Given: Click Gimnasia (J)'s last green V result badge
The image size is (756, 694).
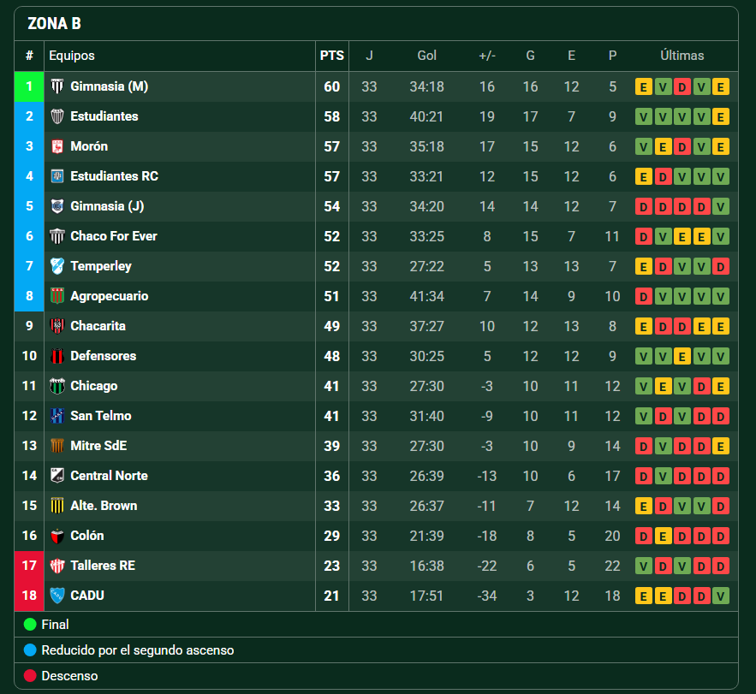Looking at the screenshot, I should pyautogui.click(x=720, y=206).
